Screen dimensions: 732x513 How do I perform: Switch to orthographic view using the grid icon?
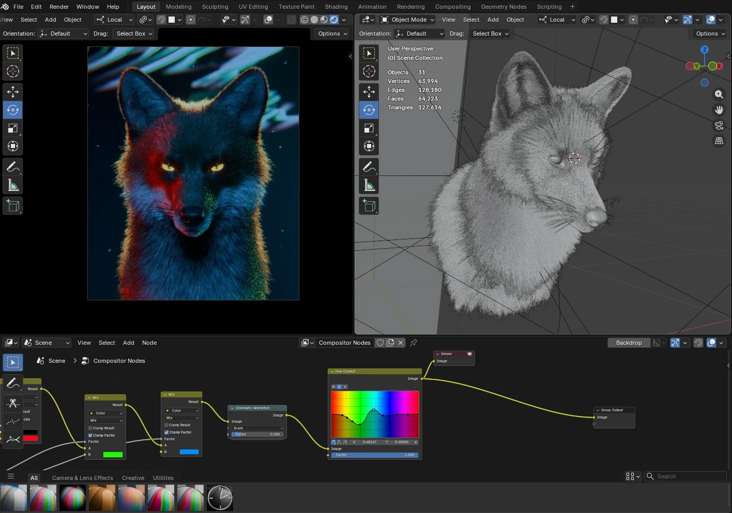[719, 140]
